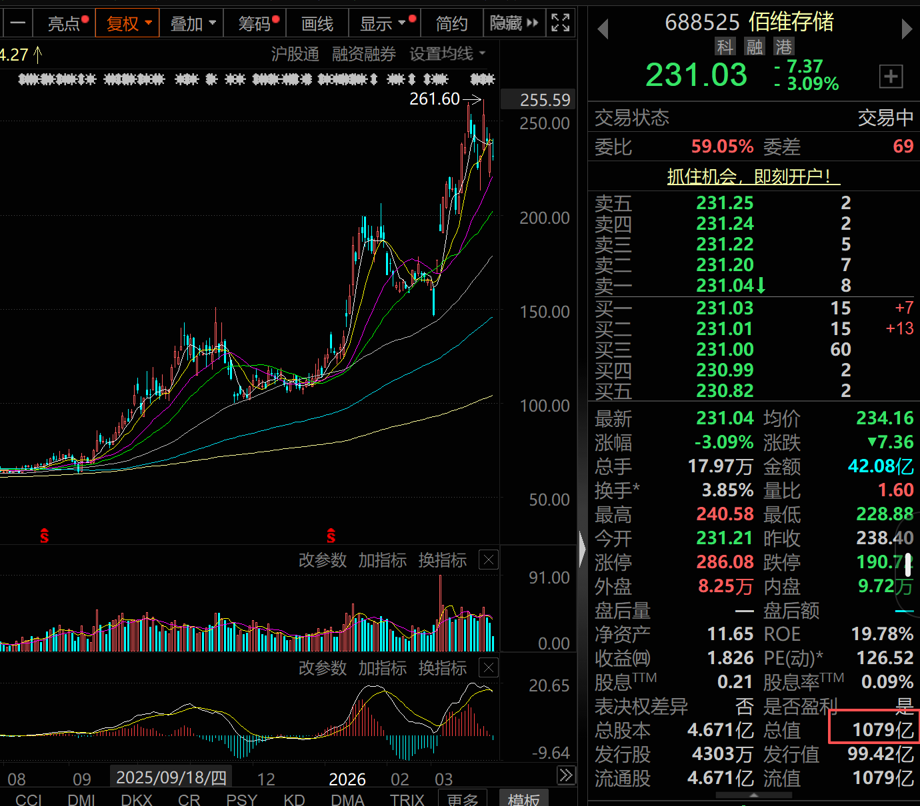Click the stock code 688525
This screenshot has width=920, height=806.
(x=703, y=23)
